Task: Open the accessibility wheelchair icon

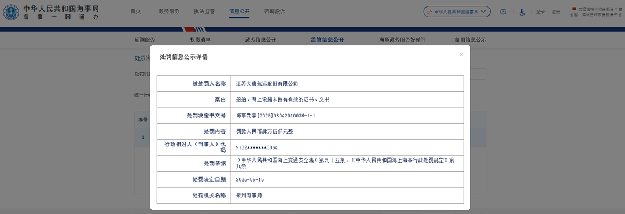Action: tap(522, 12)
